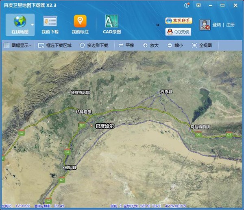Viewport: 244px width, 210px height.
Task: Click the 磴口县 label on map
Action: [x=71, y=167]
